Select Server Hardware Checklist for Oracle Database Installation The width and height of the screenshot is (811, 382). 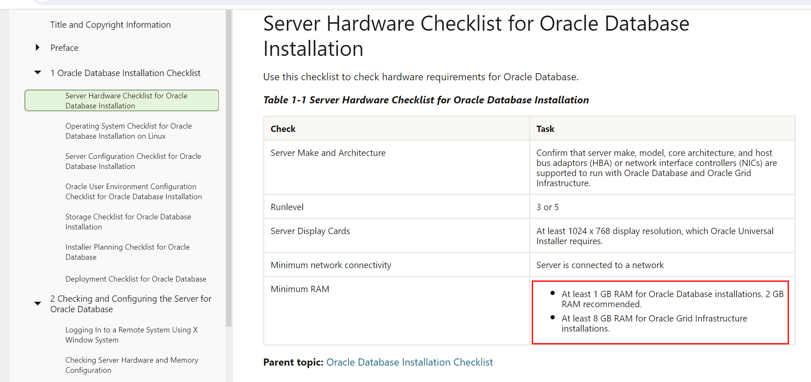pos(126,101)
